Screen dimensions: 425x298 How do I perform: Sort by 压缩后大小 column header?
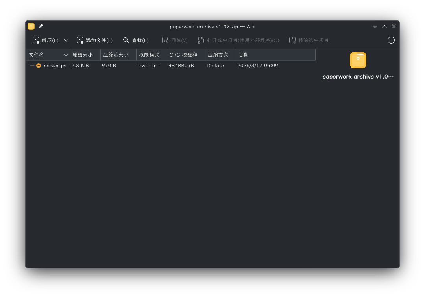pos(118,55)
